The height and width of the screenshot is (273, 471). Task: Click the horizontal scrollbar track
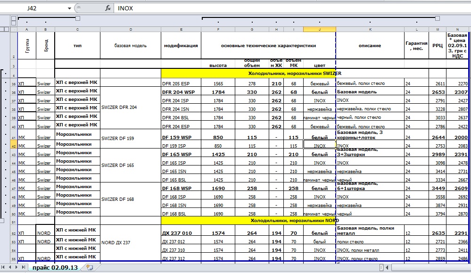431,267
